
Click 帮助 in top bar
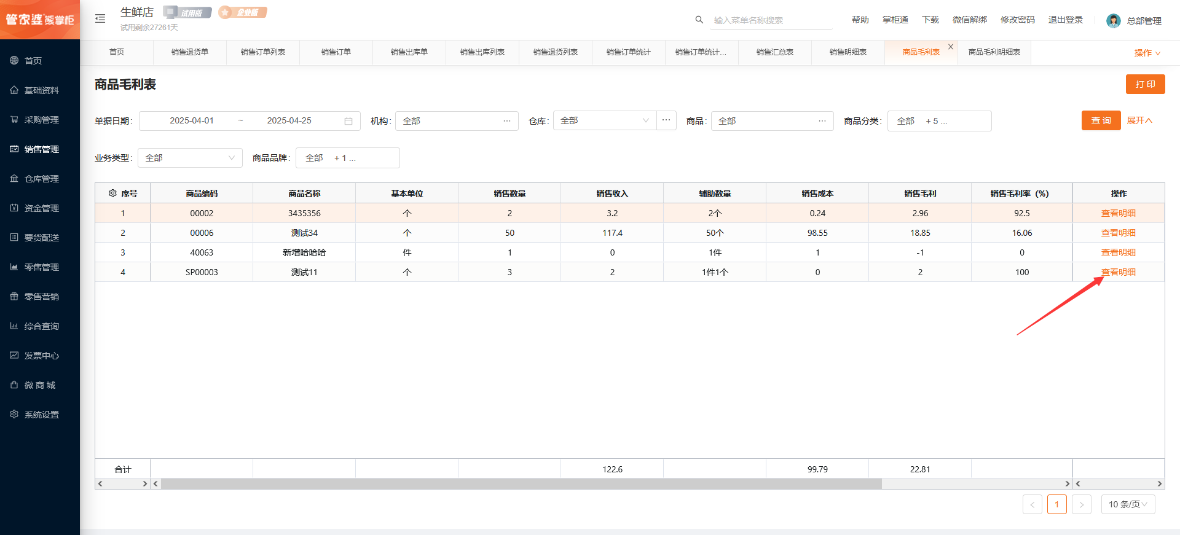tap(860, 20)
